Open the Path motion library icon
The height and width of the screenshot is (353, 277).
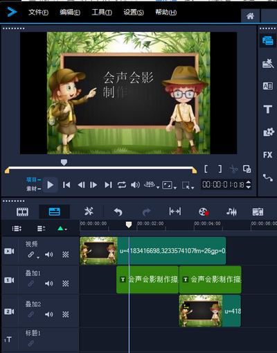pos(268,178)
